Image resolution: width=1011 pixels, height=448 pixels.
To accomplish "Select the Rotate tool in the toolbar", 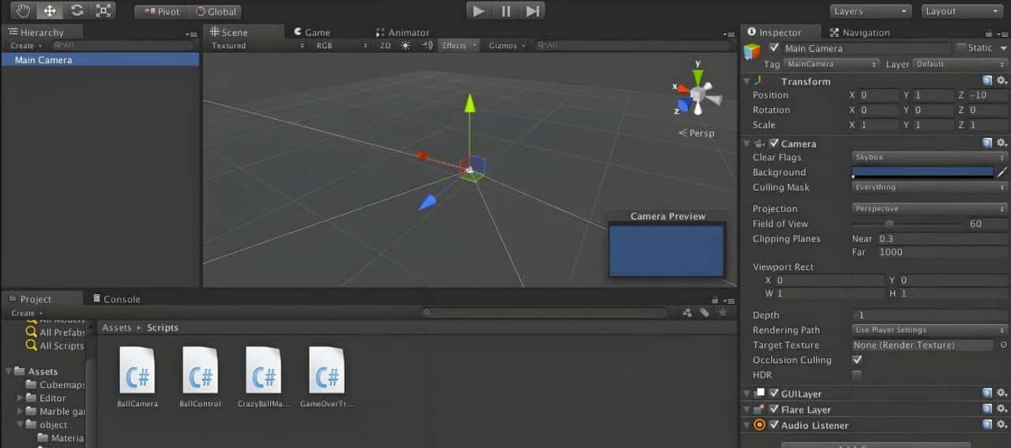I will [x=77, y=10].
